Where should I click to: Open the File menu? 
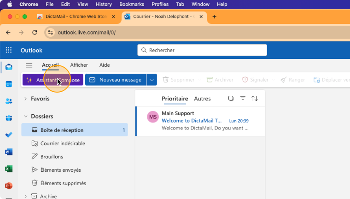50,4
